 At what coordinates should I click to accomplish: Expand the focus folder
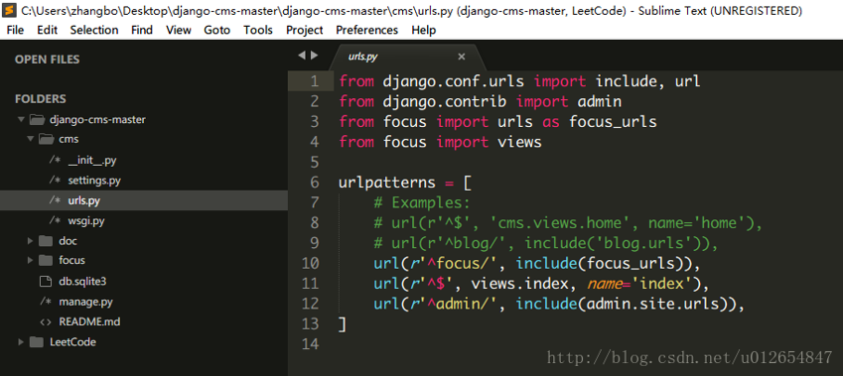[x=31, y=261]
